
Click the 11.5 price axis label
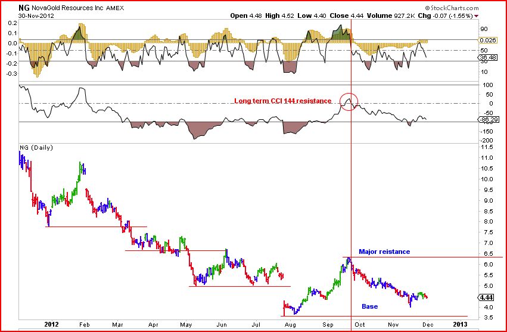tap(489, 147)
